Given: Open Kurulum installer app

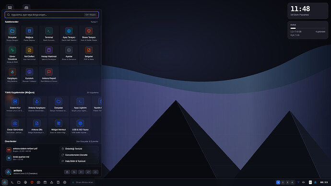Looking at the screenshot, I should tap(29, 75).
